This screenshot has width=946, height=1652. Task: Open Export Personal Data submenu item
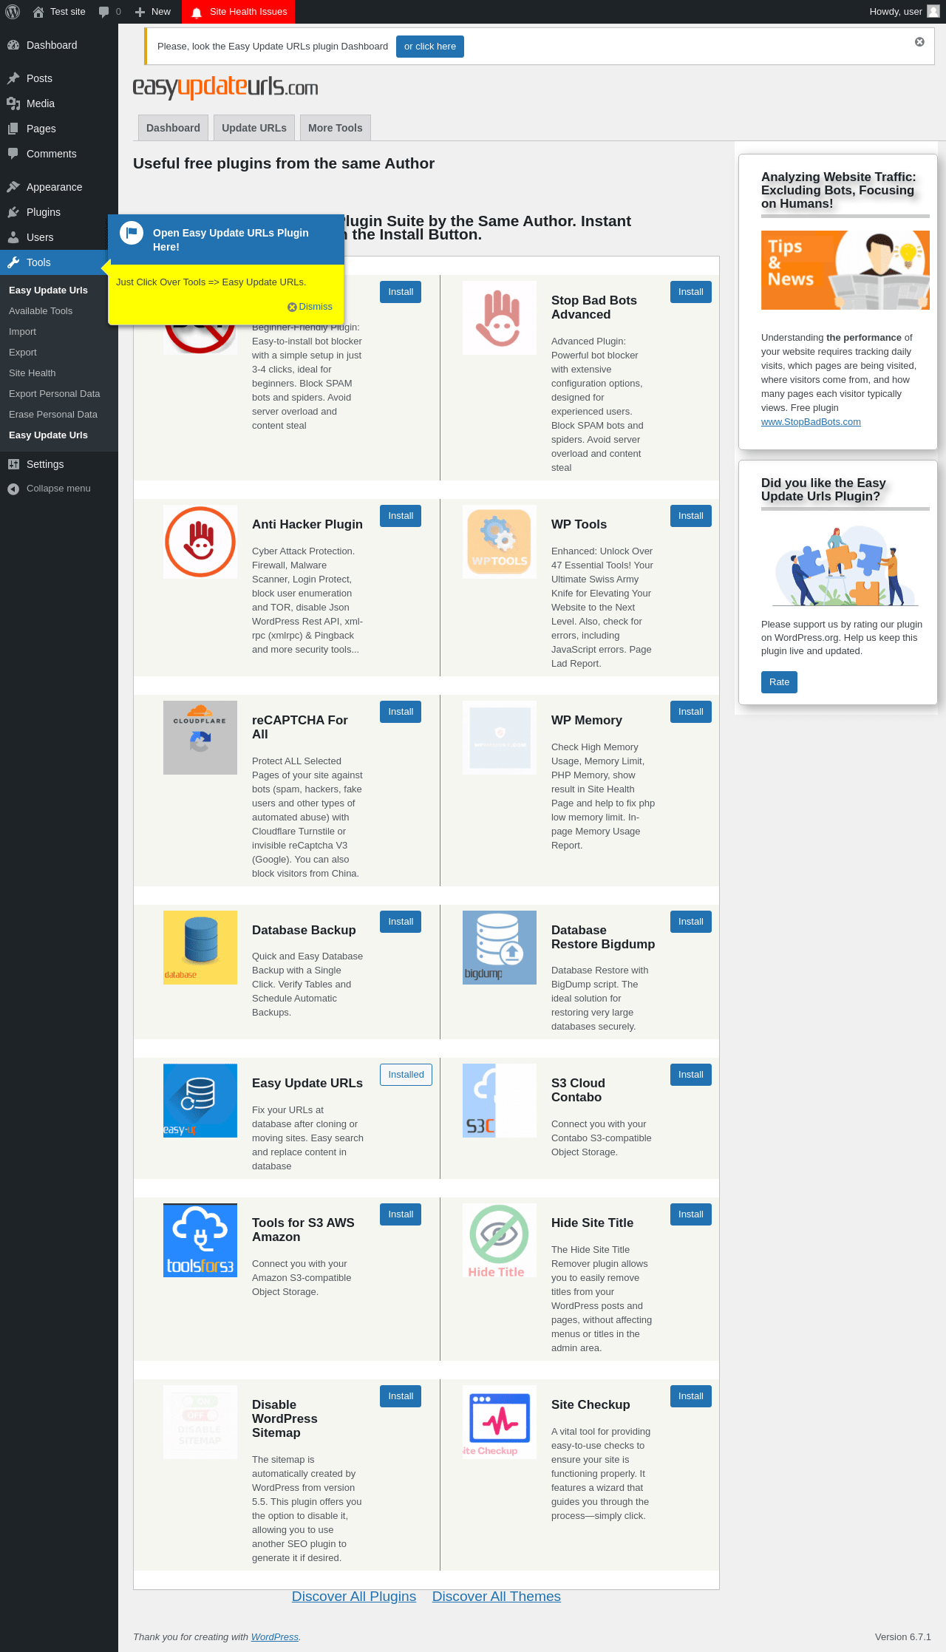click(x=55, y=394)
